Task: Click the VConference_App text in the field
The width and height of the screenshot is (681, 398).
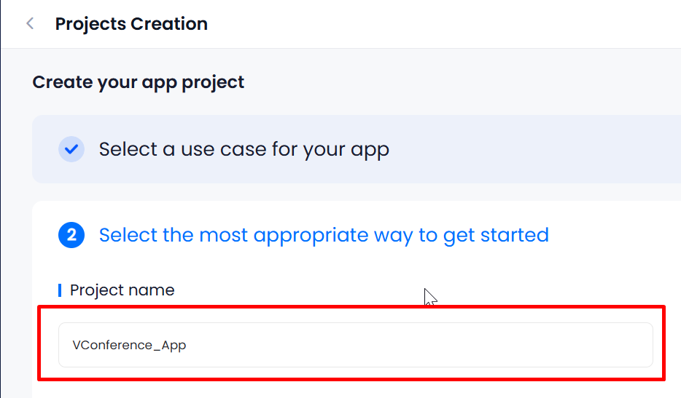Action: [x=129, y=345]
